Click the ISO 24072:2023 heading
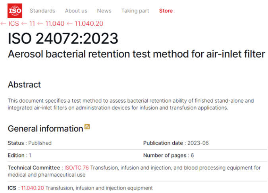268x193 pixels. coord(63,38)
